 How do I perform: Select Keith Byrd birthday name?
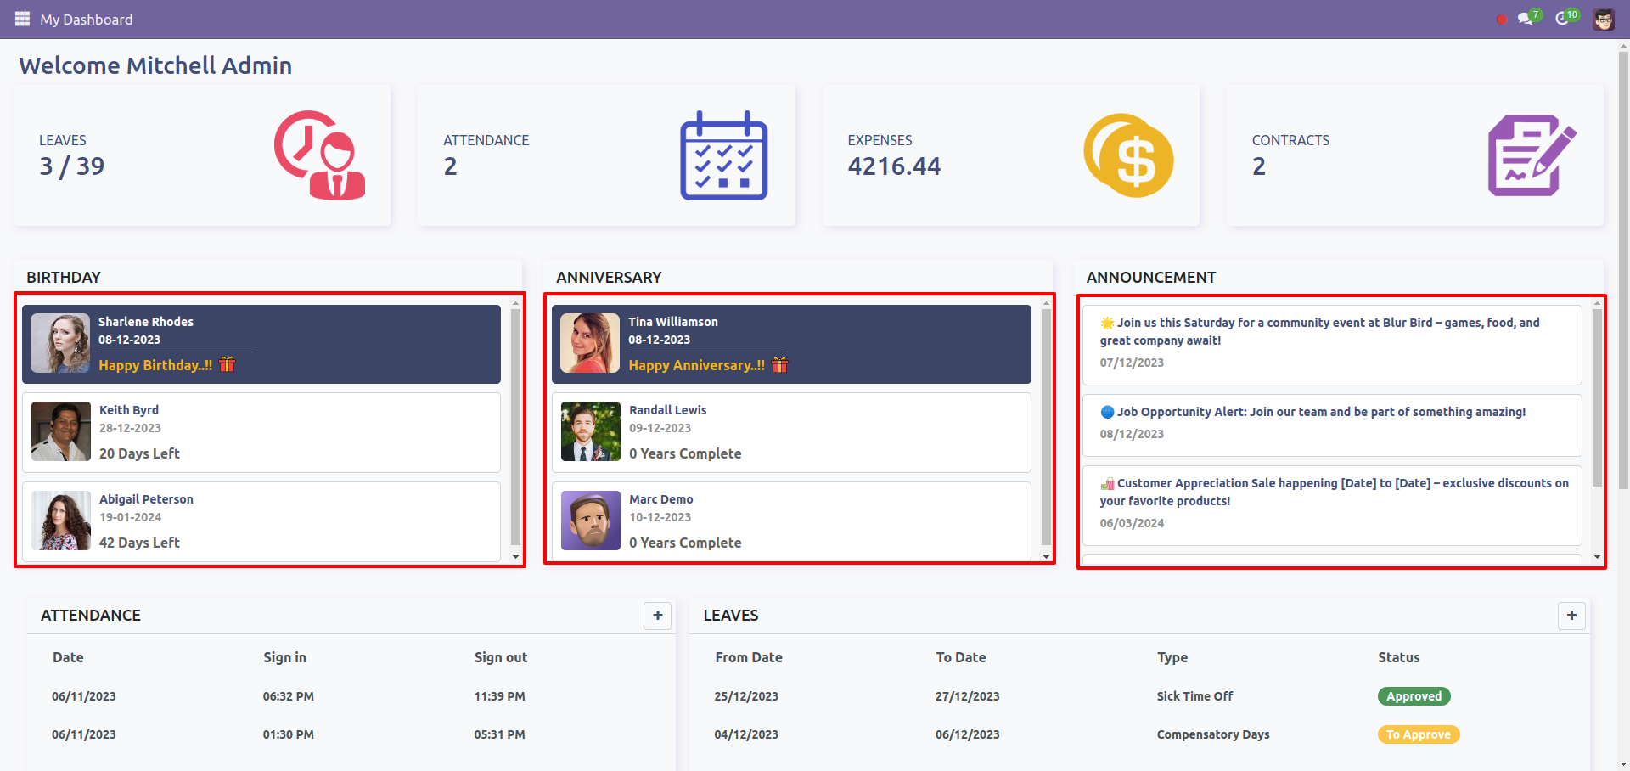pos(129,410)
